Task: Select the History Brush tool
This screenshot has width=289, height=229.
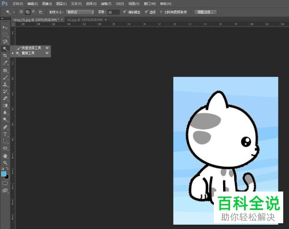Action: tap(5, 91)
